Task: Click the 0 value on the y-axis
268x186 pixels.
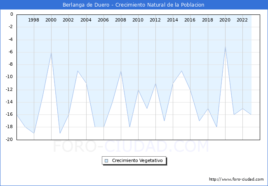Action: point(12,14)
